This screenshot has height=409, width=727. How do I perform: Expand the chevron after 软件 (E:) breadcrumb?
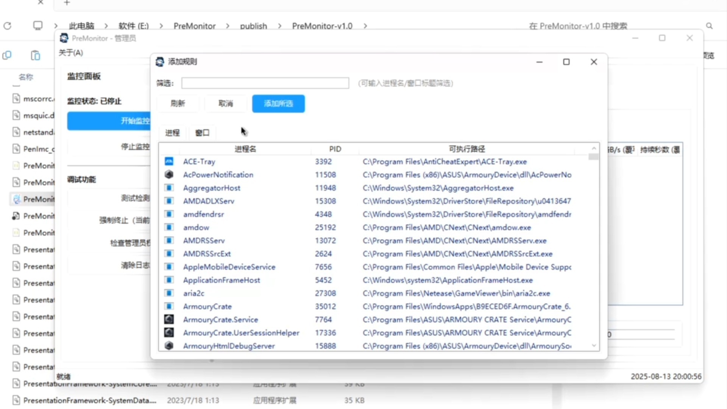tap(161, 26)
